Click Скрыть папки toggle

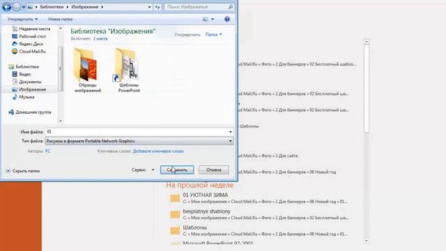pyautogui.click(x=23, y=171)
